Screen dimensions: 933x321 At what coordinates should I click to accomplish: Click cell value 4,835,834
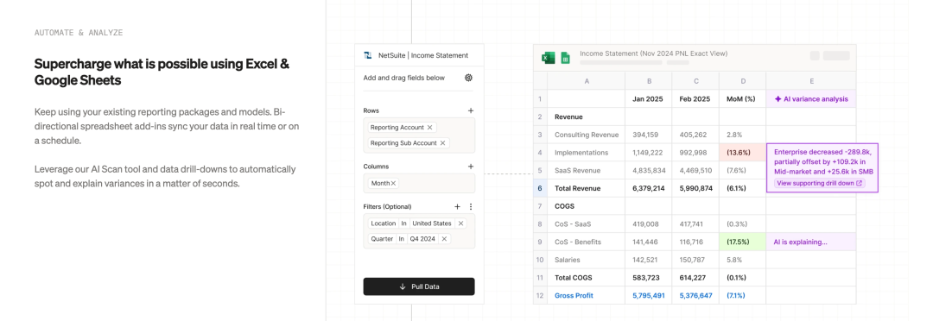coord(649,171)
